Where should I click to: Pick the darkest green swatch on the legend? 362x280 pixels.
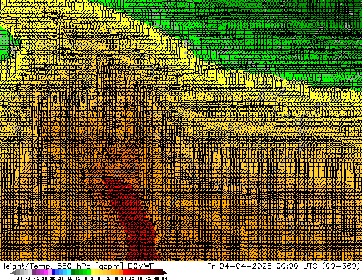[73, 273]
